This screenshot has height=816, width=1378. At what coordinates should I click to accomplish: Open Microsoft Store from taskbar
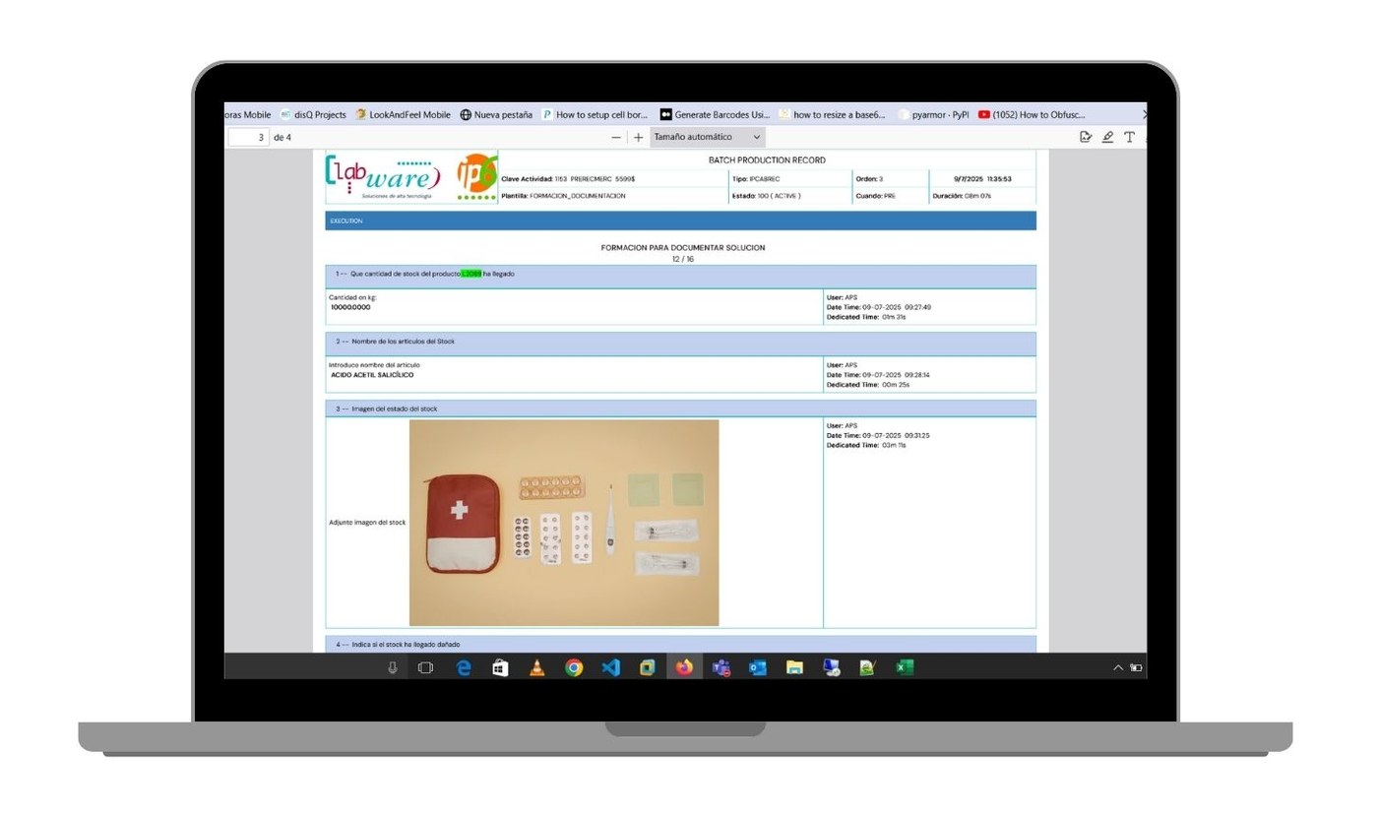pos(500,667)
